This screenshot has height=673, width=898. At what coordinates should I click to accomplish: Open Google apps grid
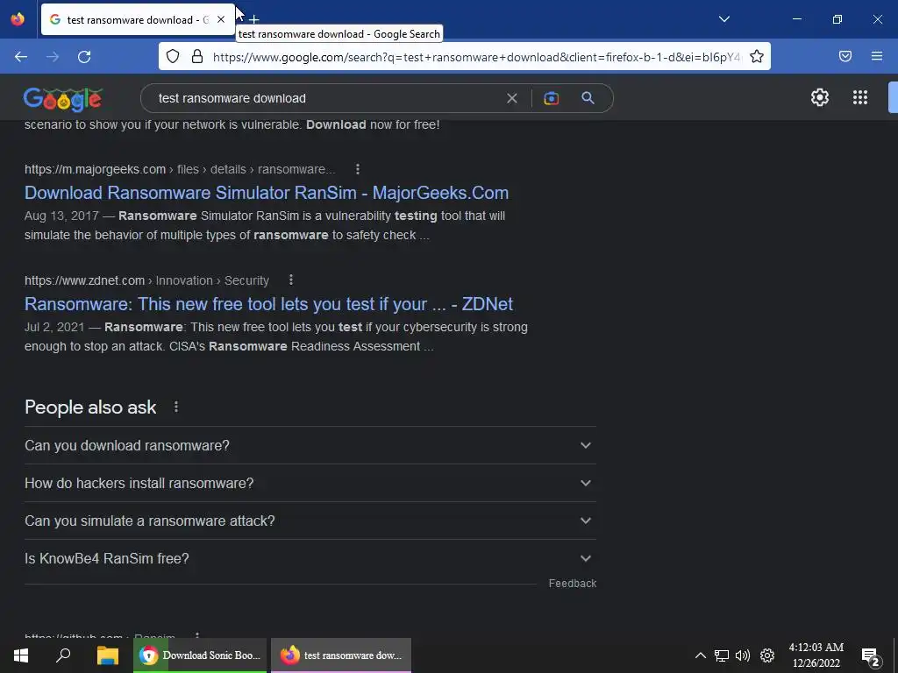(859, 97)
